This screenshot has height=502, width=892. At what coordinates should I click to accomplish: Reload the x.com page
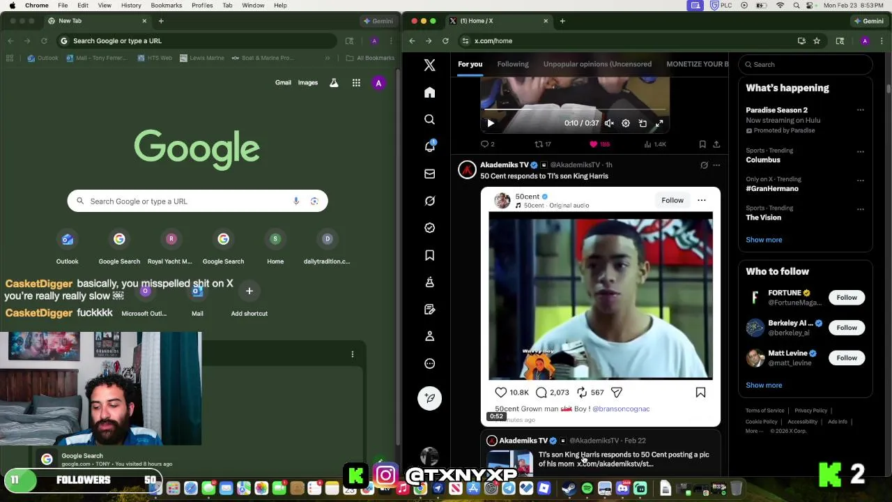pyautogui.click(x=445, y=41)
